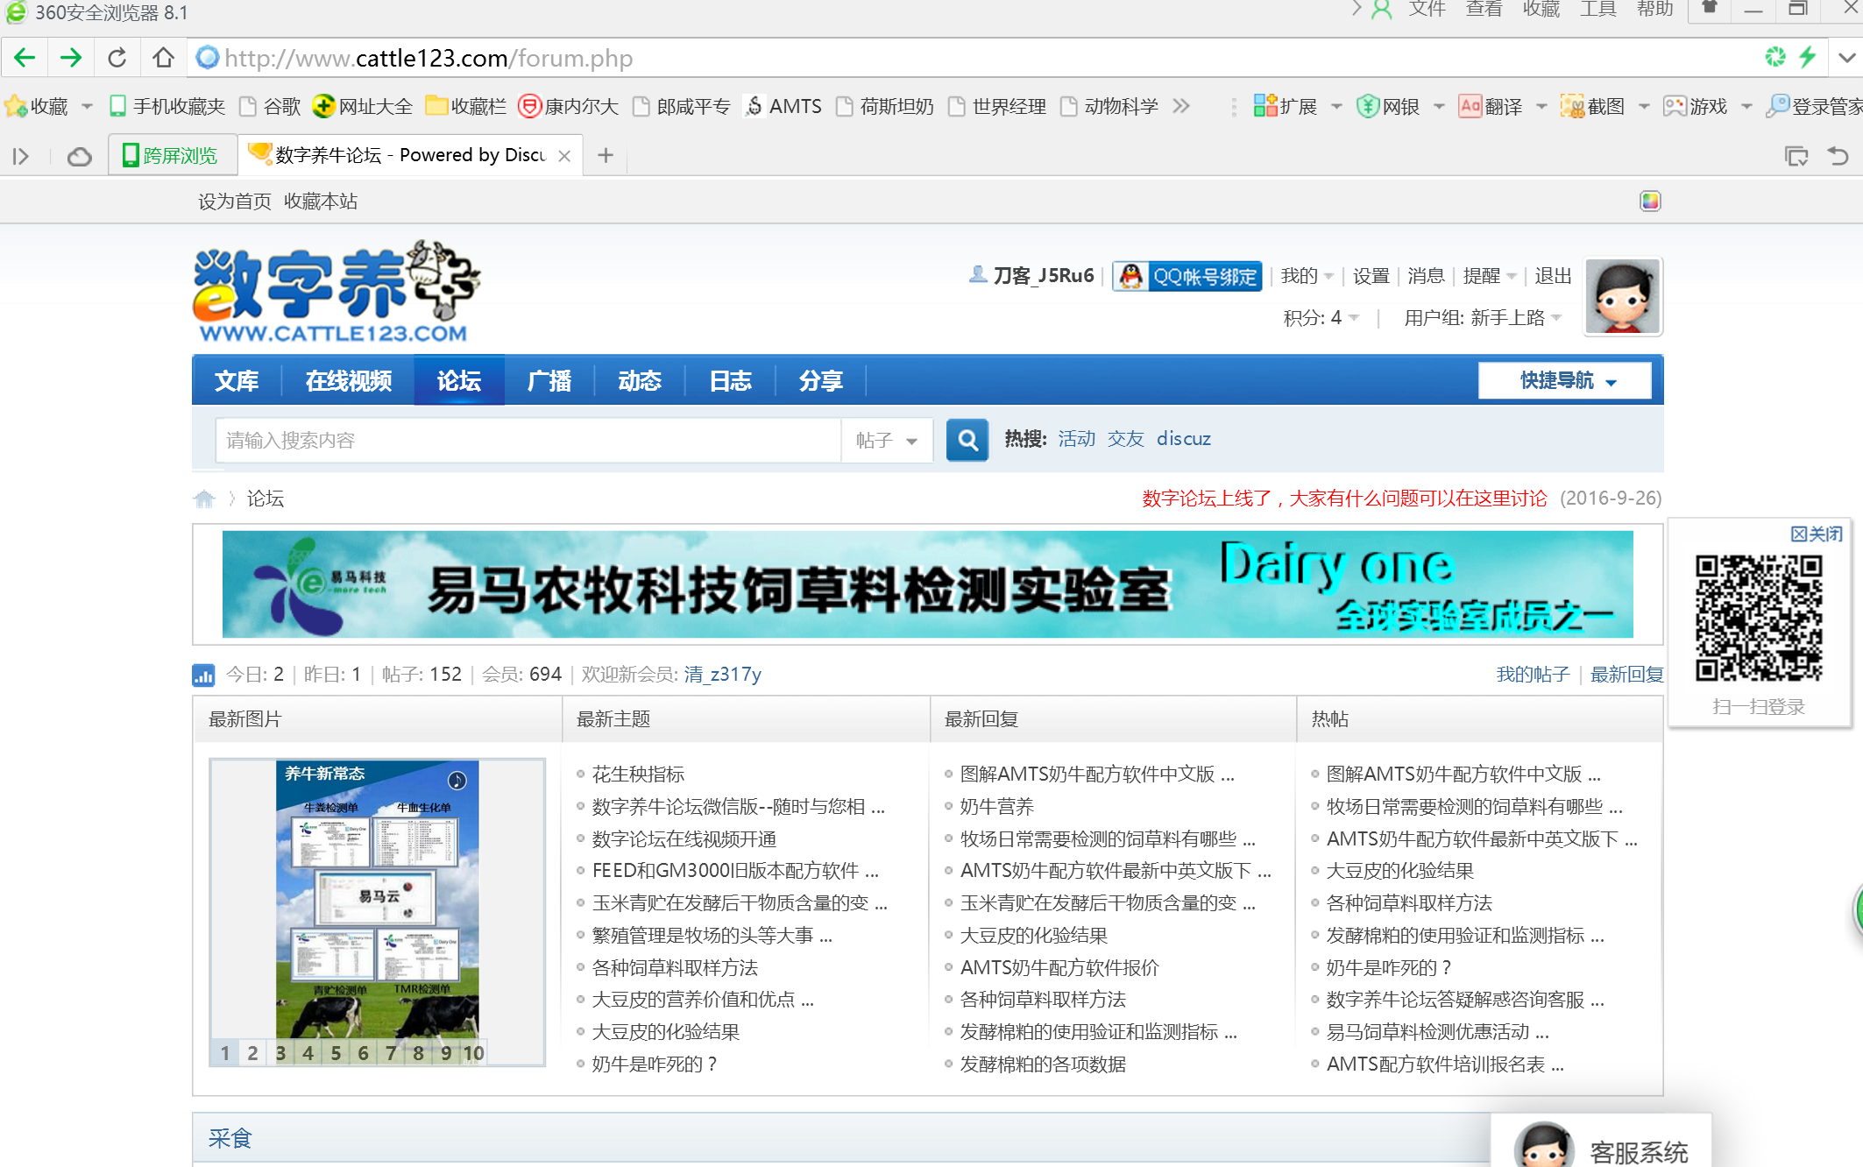Click the user avatar picture
The image size is (1863, 1167).
(x=1623, y=297)
